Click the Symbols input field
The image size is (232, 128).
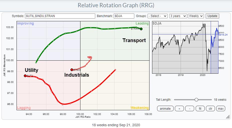60,16
